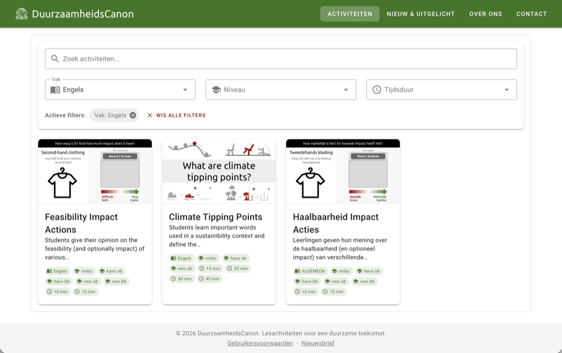Focus the Zoek activiteiten search field
The height and width of the screenshot is (353, 562).
[280, 59]
